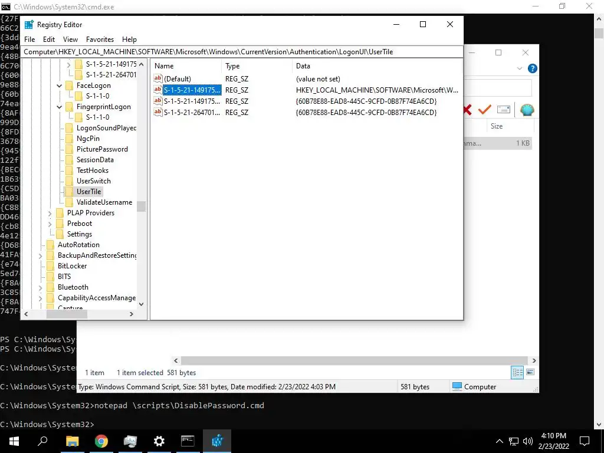Select S-1-1-0 under FaceLogon
The width and height of the screenshot is (604, 453).
pos(97,96)
